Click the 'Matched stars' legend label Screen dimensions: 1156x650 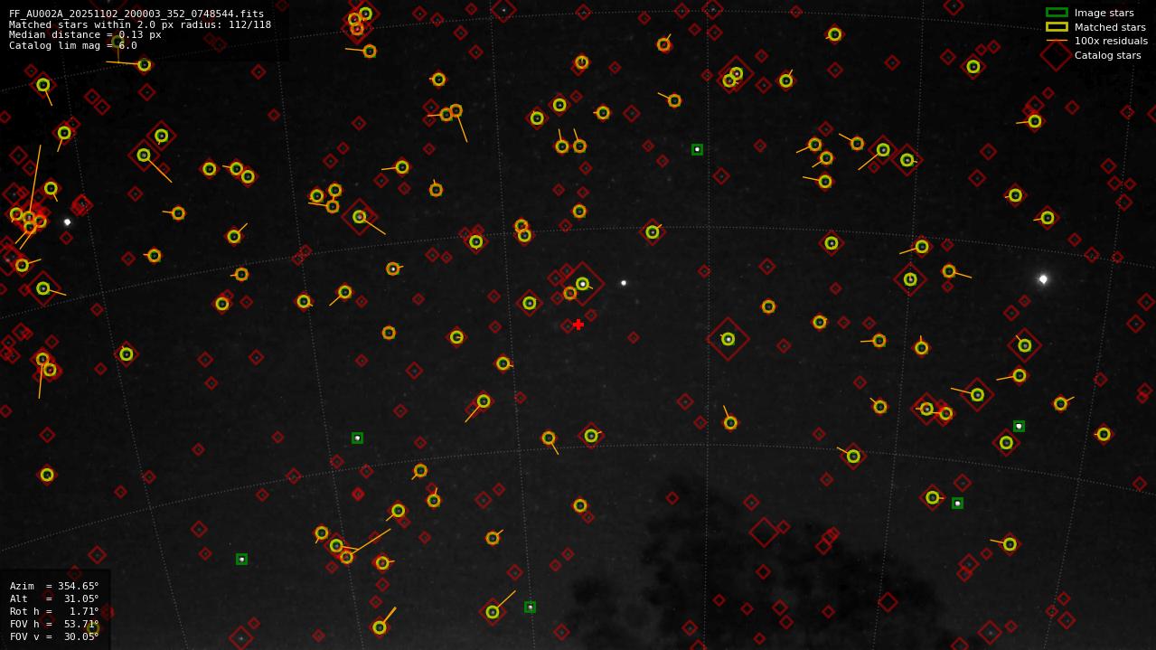click(1110, 27)
